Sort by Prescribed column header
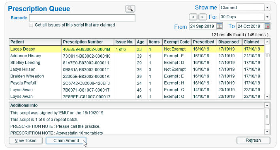 [x=204, y=42]
